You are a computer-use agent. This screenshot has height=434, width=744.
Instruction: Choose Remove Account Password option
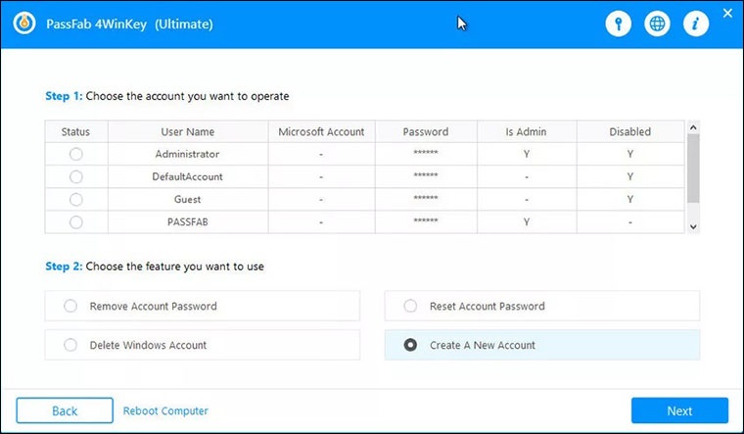click(203, 306)
